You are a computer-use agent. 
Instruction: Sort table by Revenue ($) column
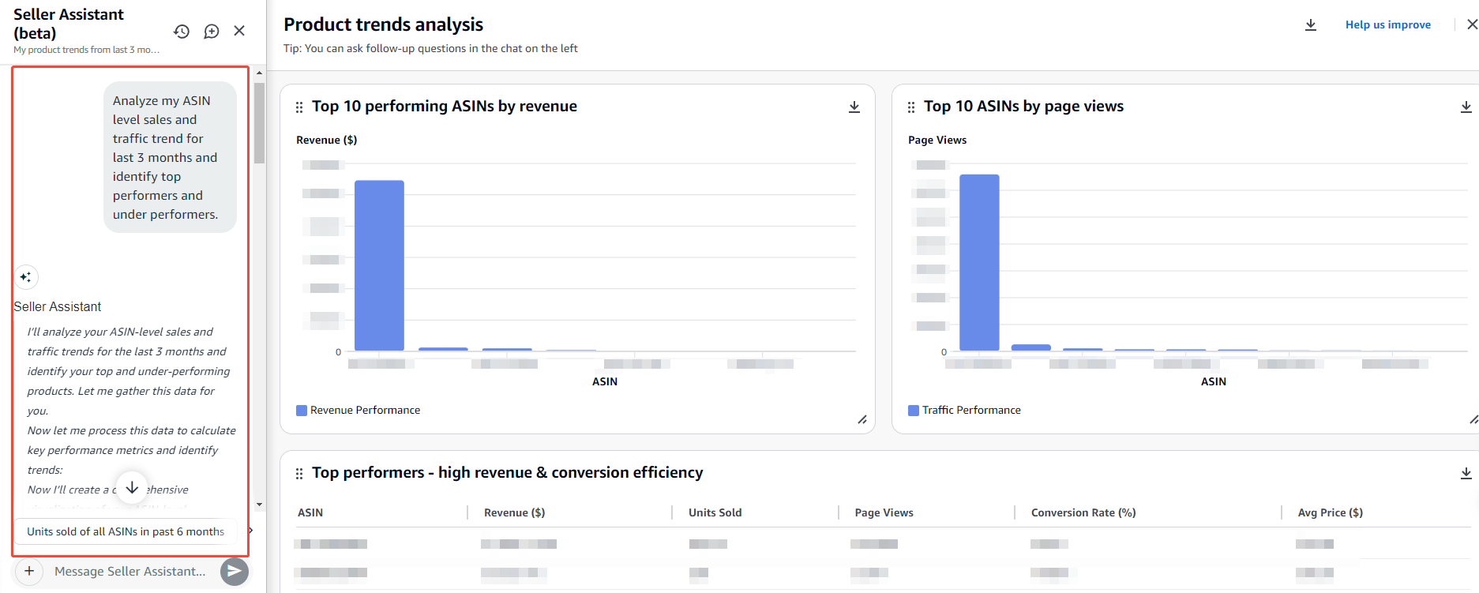[514, 512]
